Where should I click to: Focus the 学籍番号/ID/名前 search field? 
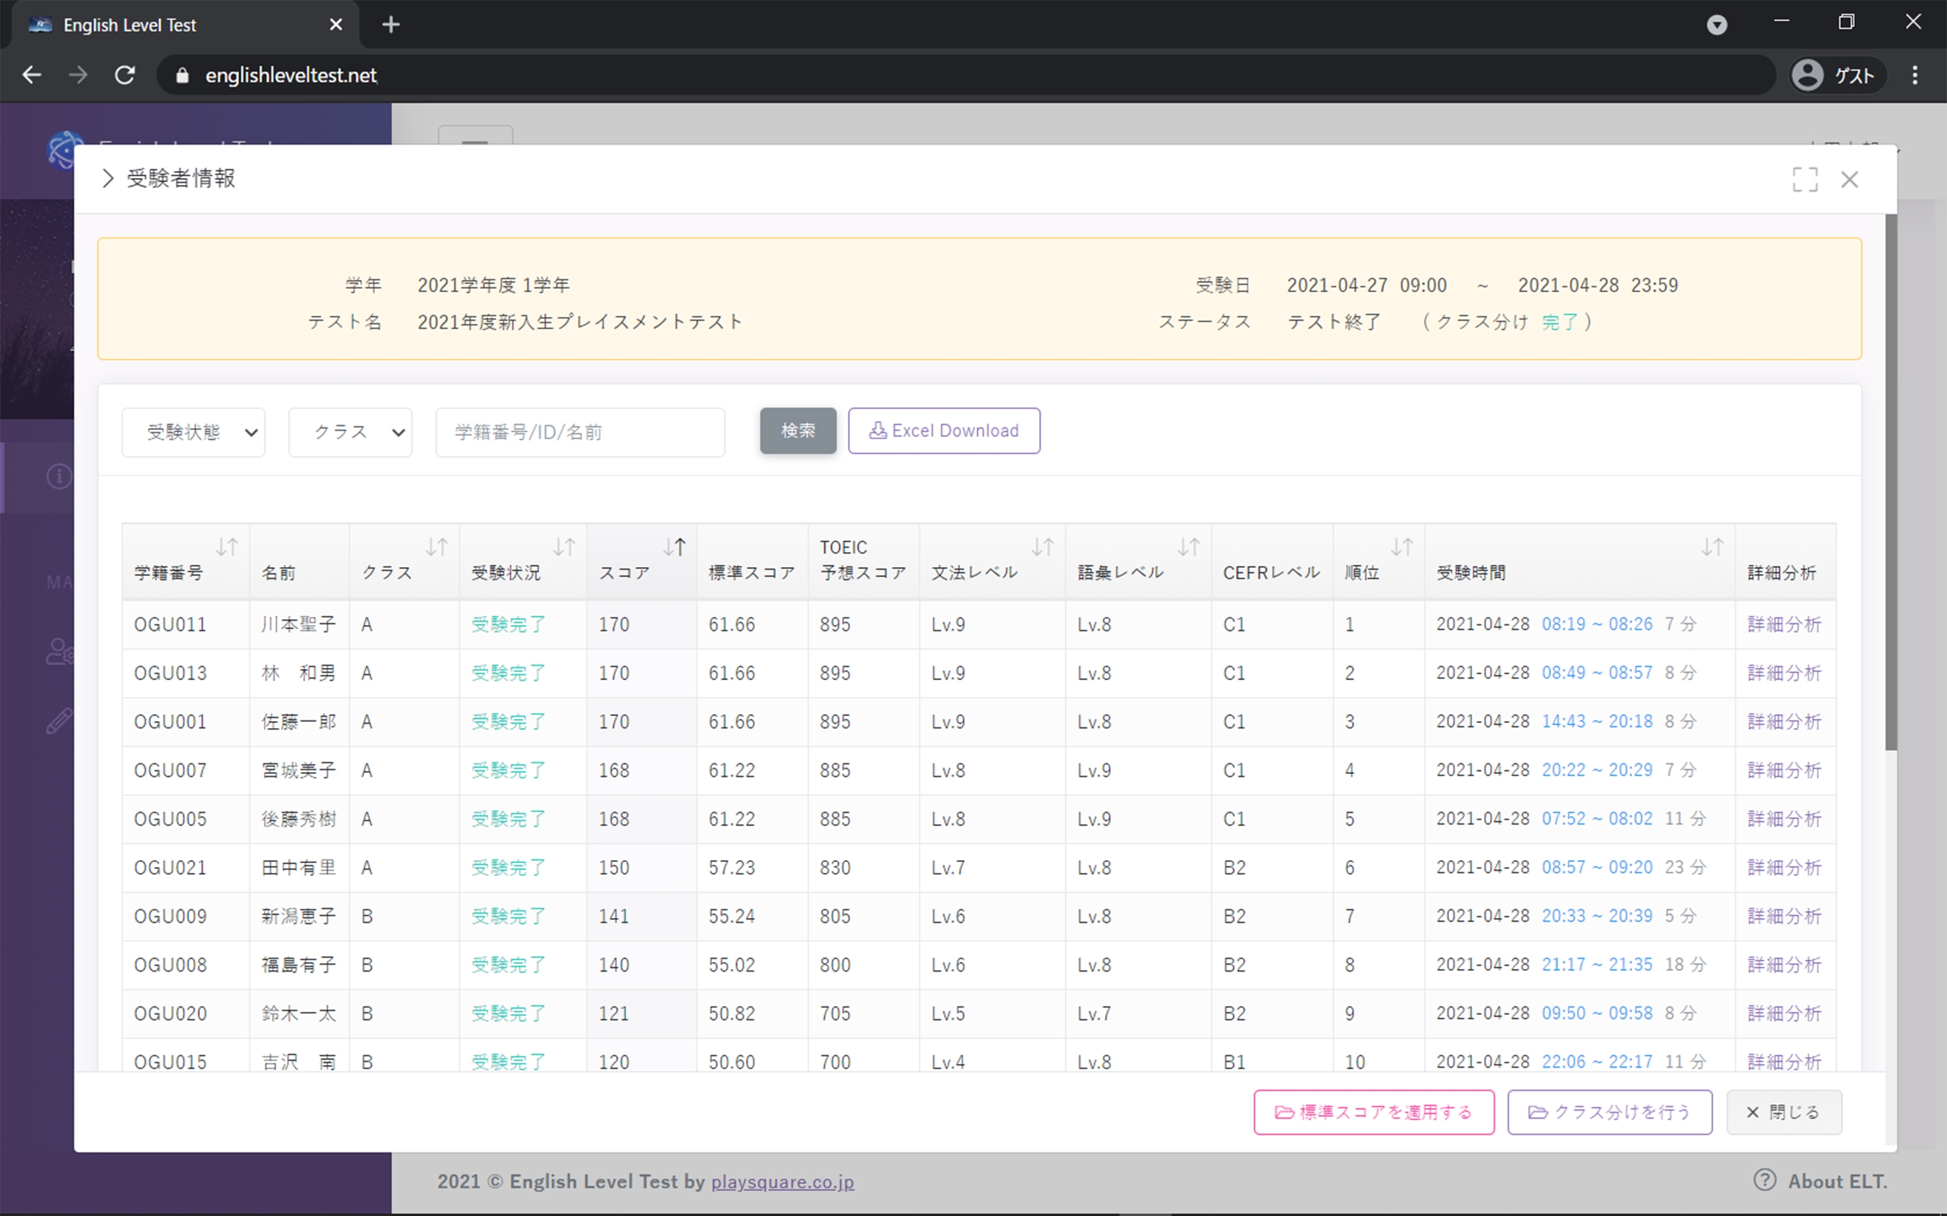pos(580,433)
